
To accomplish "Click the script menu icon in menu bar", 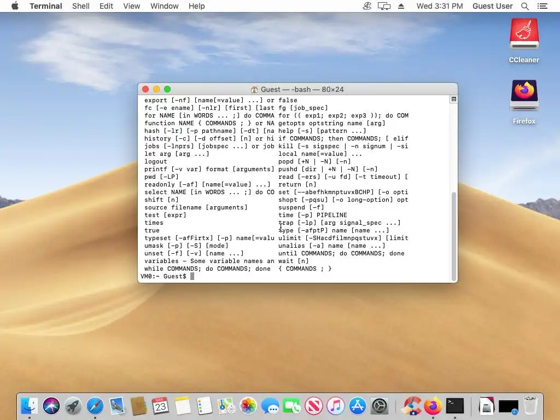I will coord(367,6).
